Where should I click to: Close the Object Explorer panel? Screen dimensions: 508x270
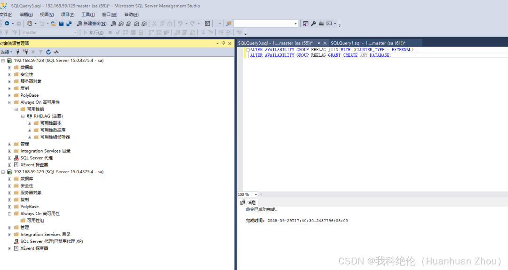pyautogui.click(x=230, y=43)
